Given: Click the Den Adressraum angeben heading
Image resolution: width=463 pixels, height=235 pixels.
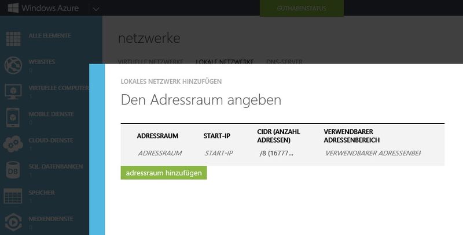Looking at the screenshot, I should (x=201, y=100).
